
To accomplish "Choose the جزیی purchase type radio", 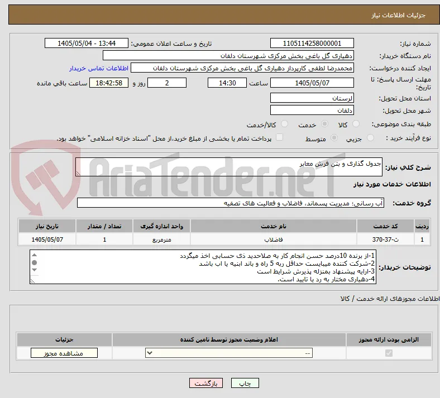I will pyautogui.click(x=370, y=137).
